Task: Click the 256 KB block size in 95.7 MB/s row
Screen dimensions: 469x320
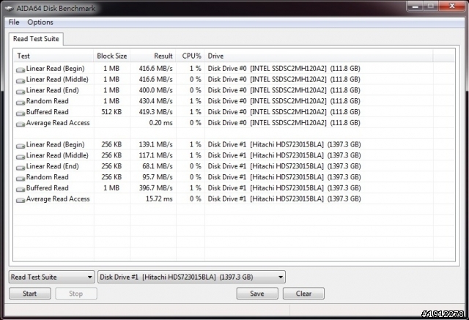Action: pos(111,177)
